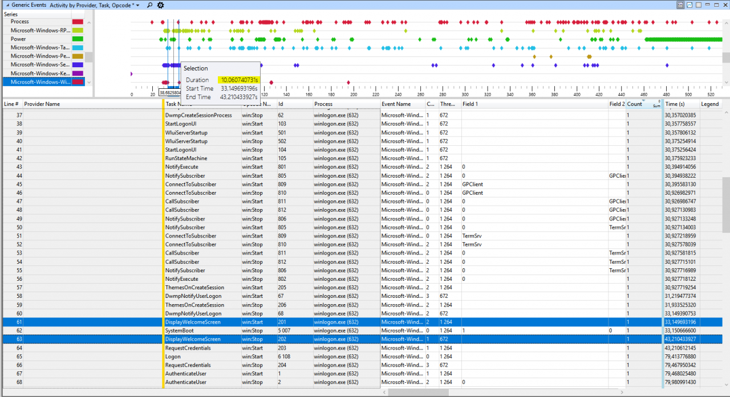Collapse the Generic Events panel triangle

(x=7, y=5)
